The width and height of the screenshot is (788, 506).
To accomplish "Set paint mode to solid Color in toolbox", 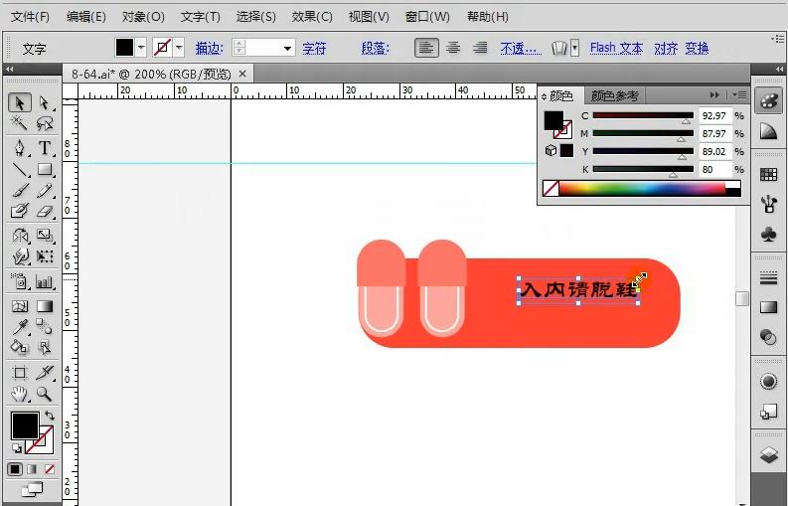I will point(15,469).
